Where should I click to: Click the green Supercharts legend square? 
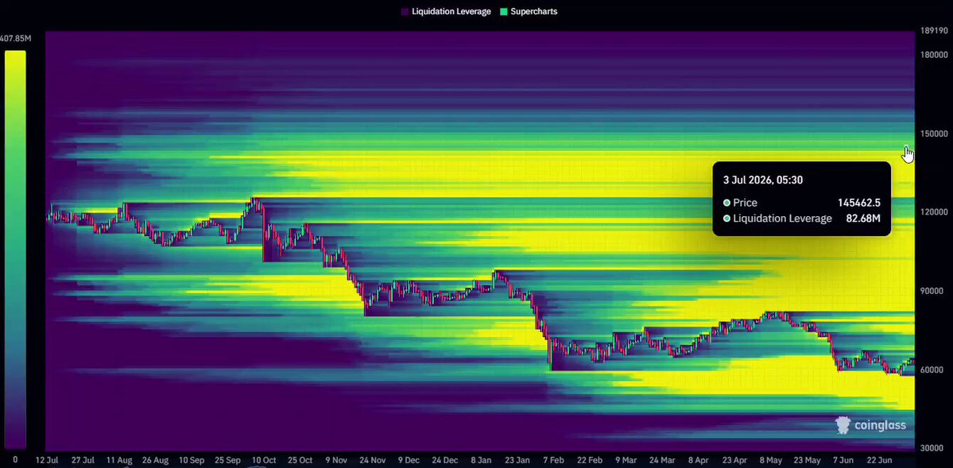coord(503,12)
